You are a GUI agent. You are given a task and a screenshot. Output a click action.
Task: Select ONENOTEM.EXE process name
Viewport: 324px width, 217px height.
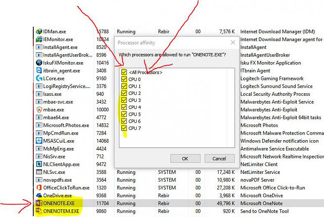61,211
